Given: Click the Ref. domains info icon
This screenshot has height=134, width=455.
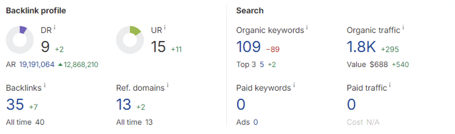Looking at the screenshot, I should coord(168,85).
